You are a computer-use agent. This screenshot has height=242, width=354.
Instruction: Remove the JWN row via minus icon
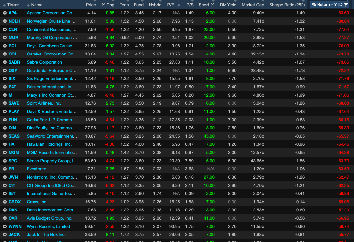click(5, 177)
